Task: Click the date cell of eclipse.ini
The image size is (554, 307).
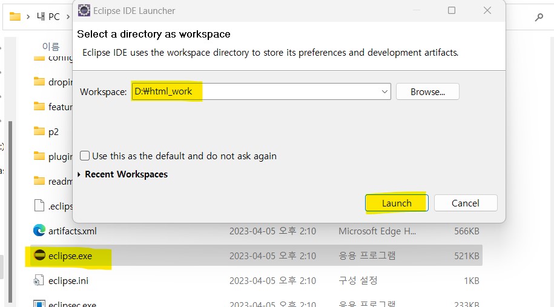Action: click(272, 280)
